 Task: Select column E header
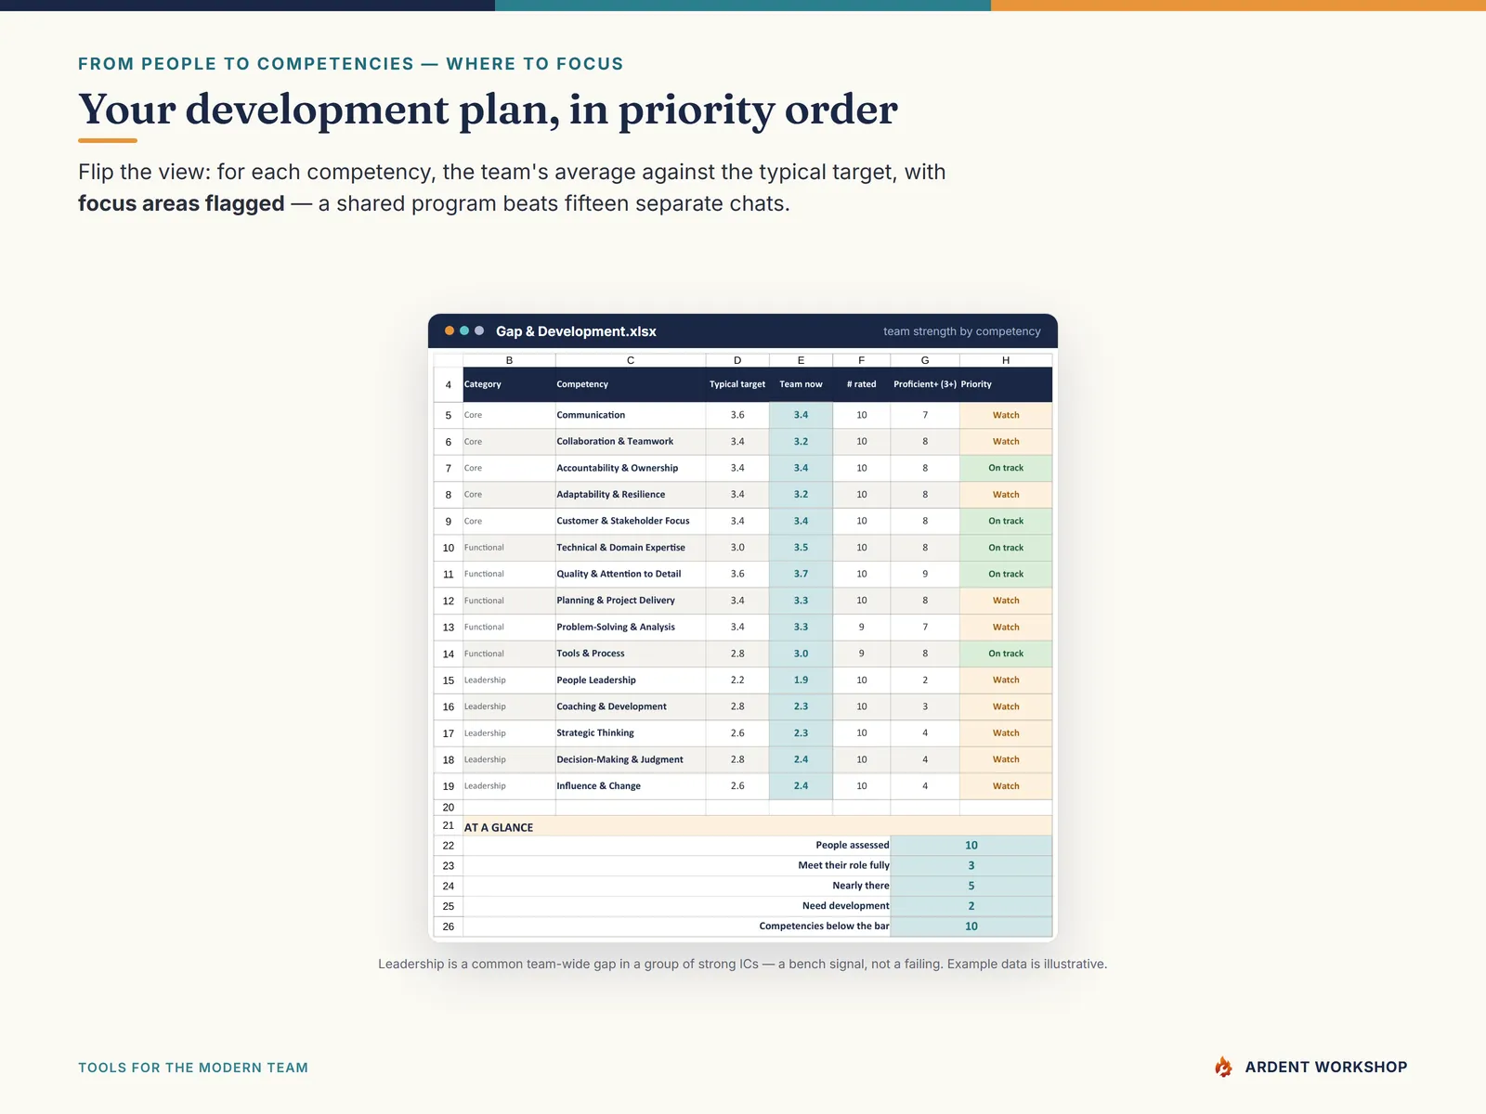801,360
